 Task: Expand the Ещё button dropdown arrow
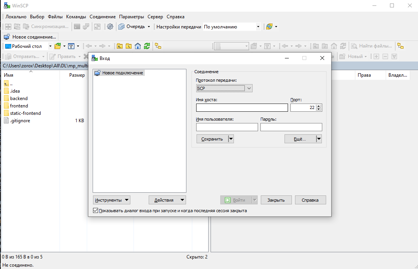pos(319,139)
